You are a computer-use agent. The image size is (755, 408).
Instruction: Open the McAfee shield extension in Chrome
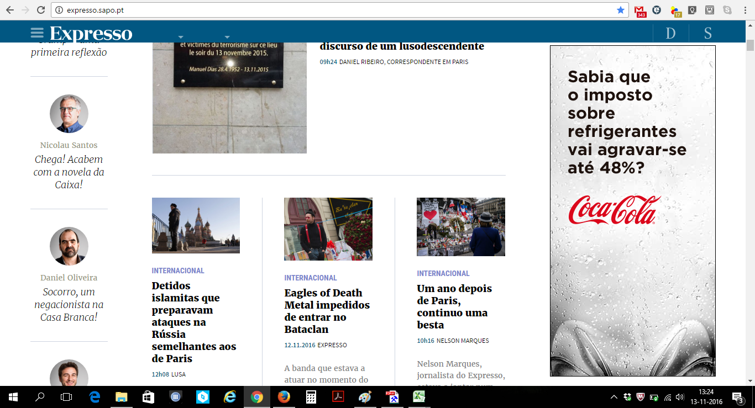pyautogui.click(x=710, y=10)
